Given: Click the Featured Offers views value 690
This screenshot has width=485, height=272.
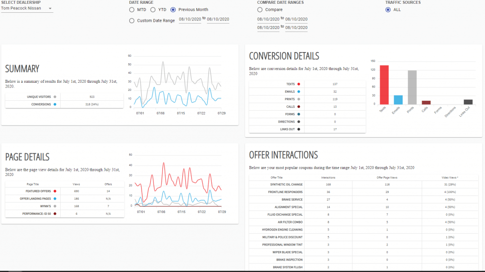Looking at the screenshot, I should tap(76, 191).
